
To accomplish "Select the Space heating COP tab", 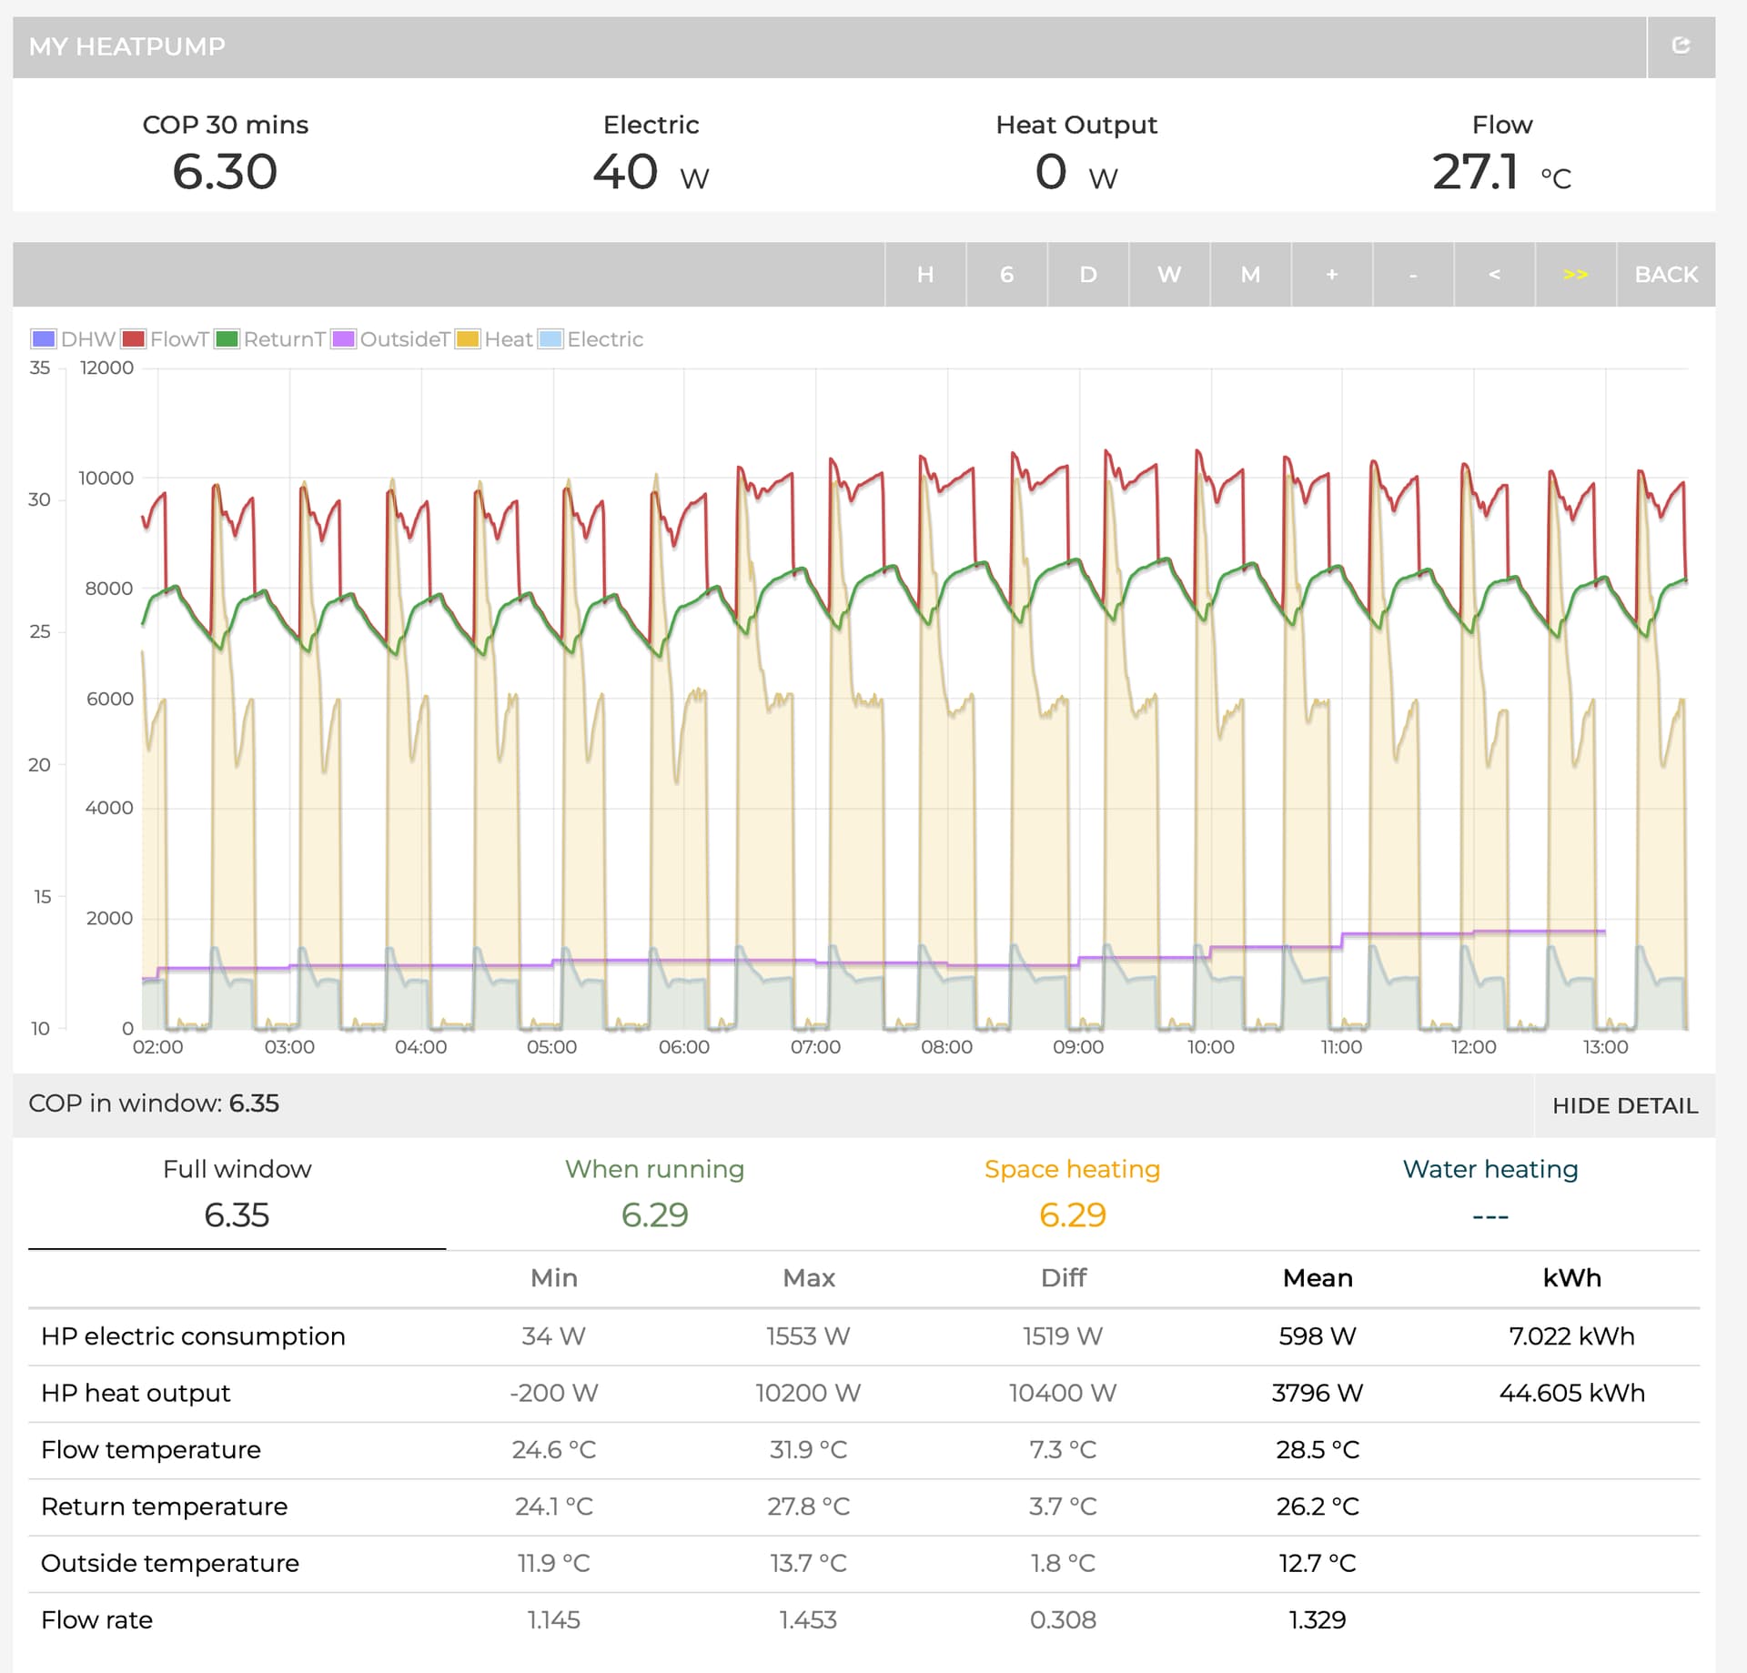I will point(1072,1194).
